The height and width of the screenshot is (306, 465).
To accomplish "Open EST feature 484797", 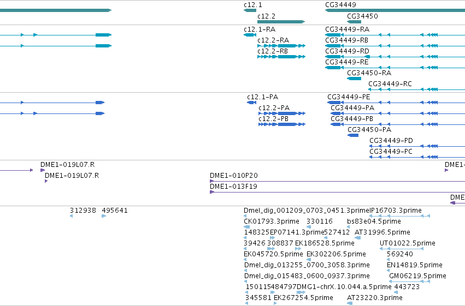I will coord(284,287).
